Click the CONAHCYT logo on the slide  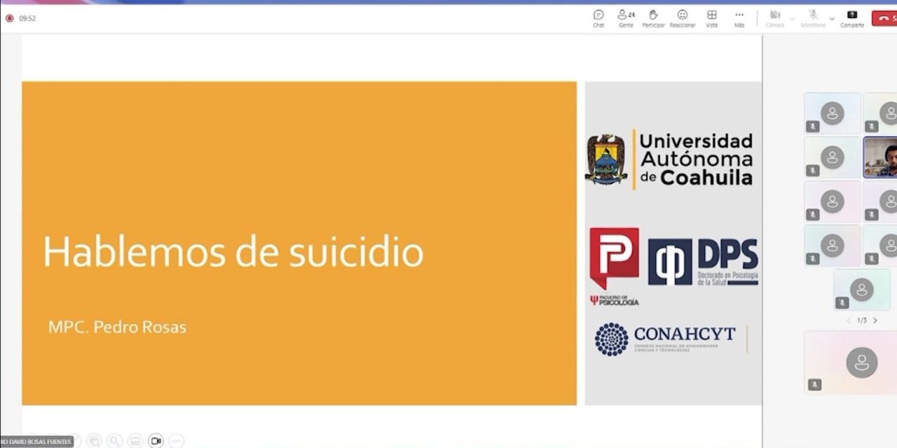click(665, 339)
